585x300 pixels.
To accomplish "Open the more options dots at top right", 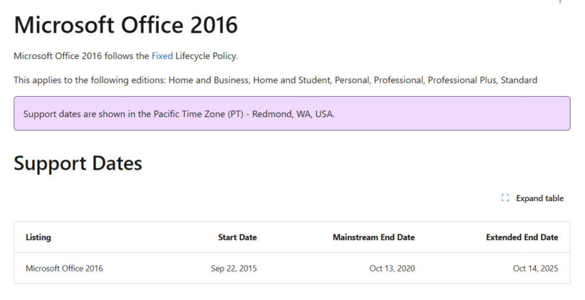I will tap(561, 2).
